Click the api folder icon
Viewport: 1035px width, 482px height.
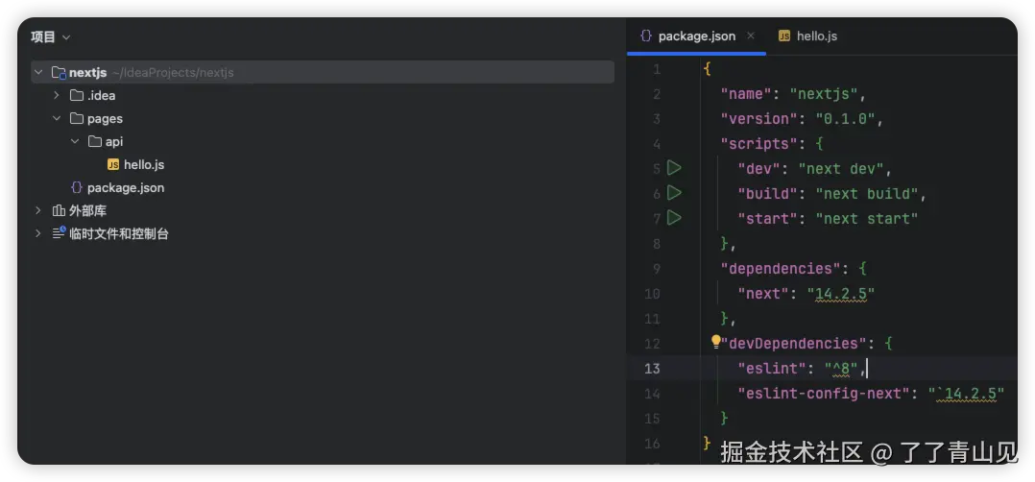coord(95,142)
